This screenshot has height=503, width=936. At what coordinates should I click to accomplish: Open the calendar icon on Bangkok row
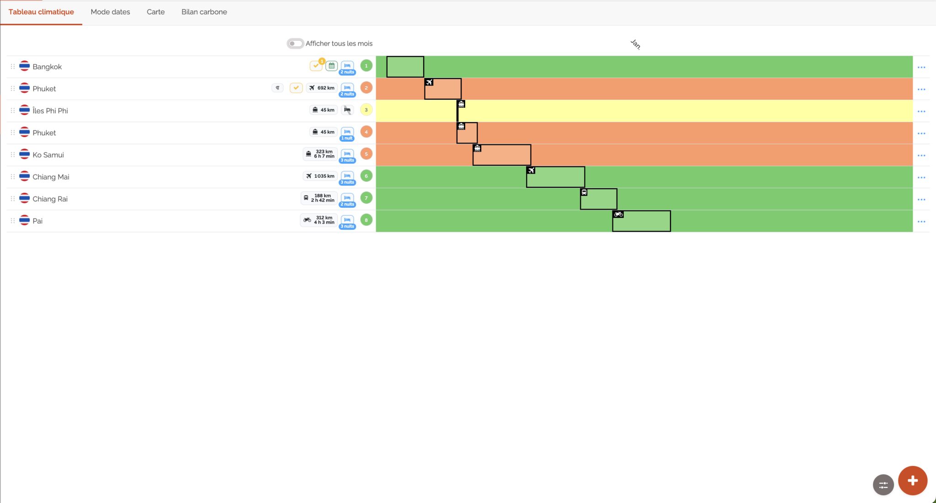[331, 66]
